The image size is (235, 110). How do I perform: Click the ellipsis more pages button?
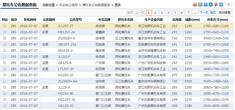point(195,13)
